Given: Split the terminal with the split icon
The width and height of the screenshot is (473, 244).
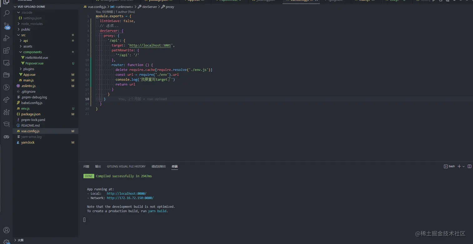Looking at the screenshot, I should point(469,166).
